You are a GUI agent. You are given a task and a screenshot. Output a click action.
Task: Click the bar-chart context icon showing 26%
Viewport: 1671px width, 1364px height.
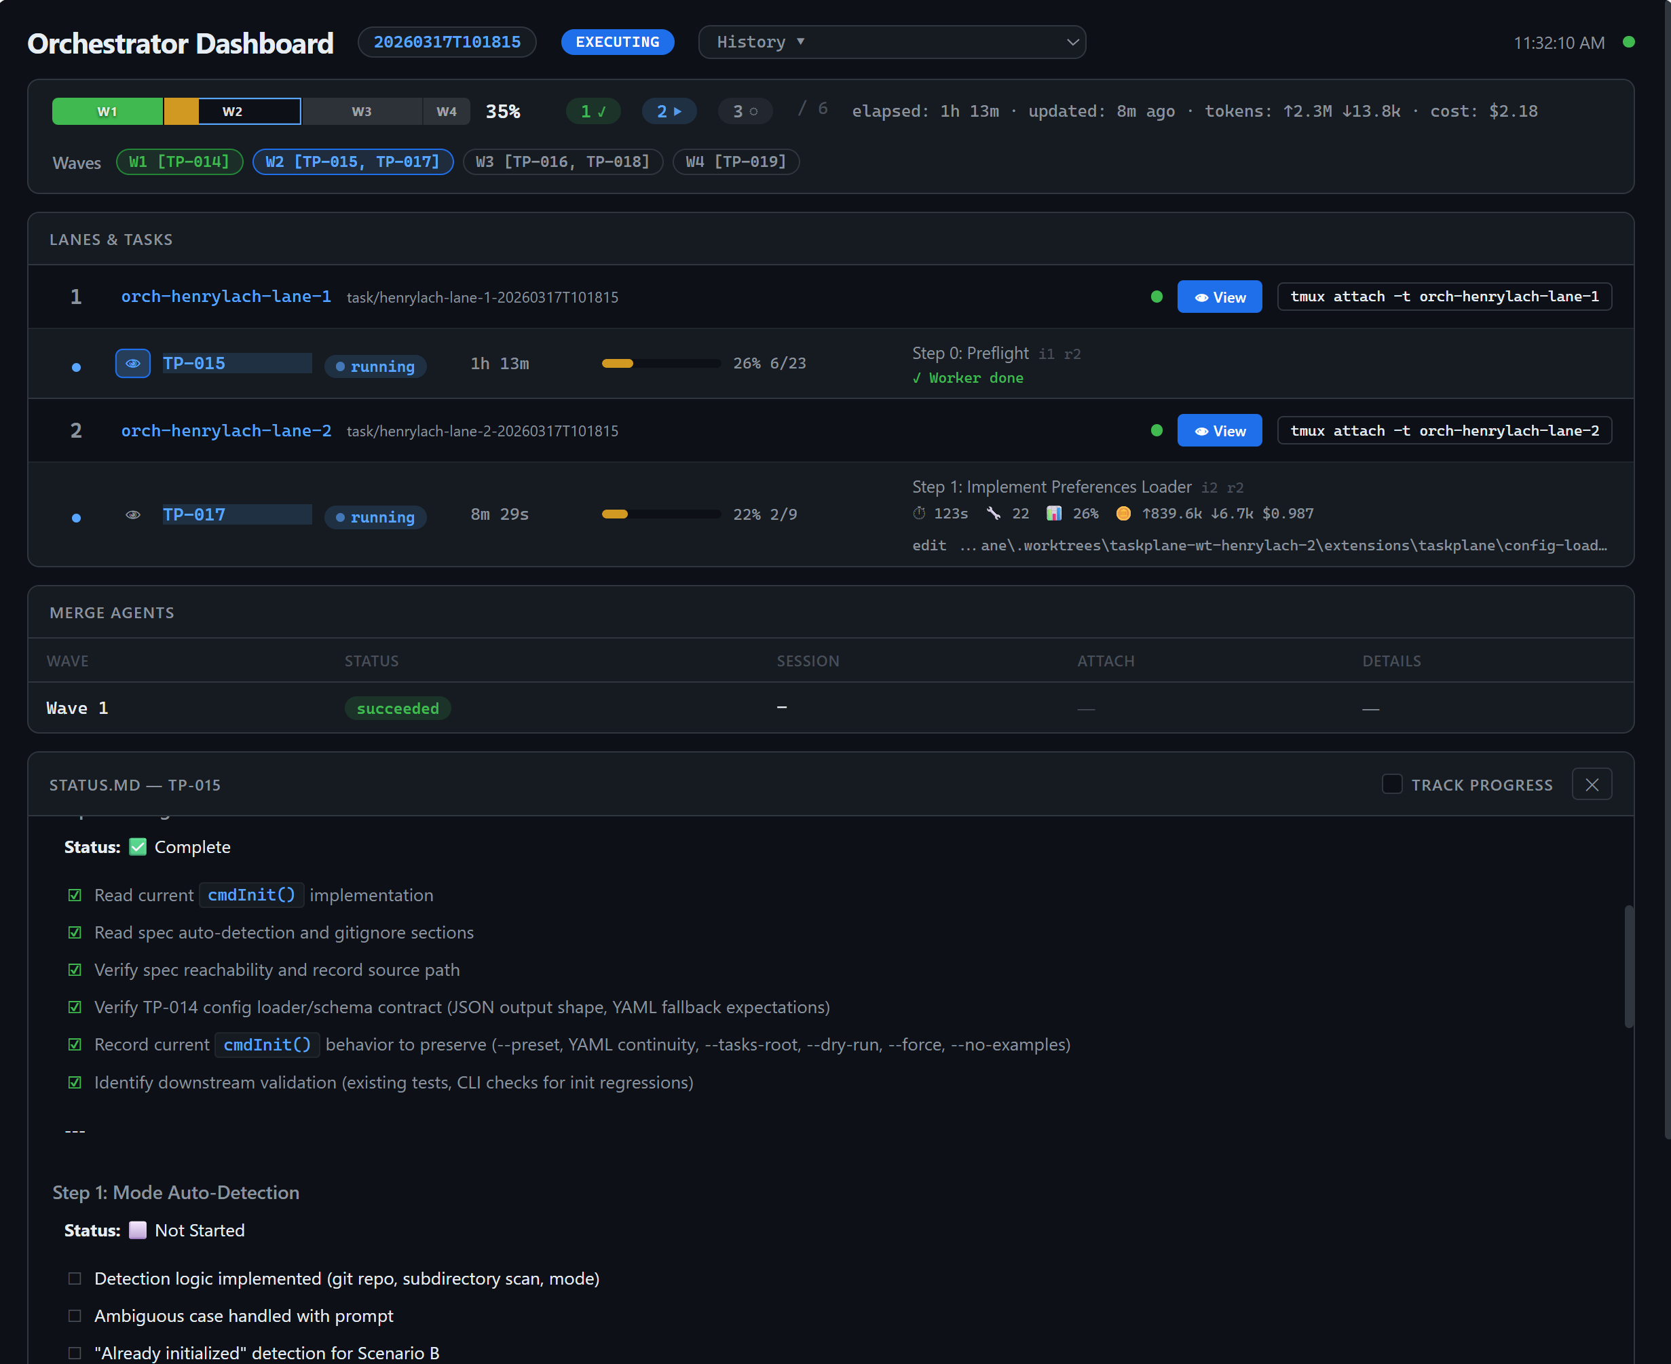[x=1053, y=513]
